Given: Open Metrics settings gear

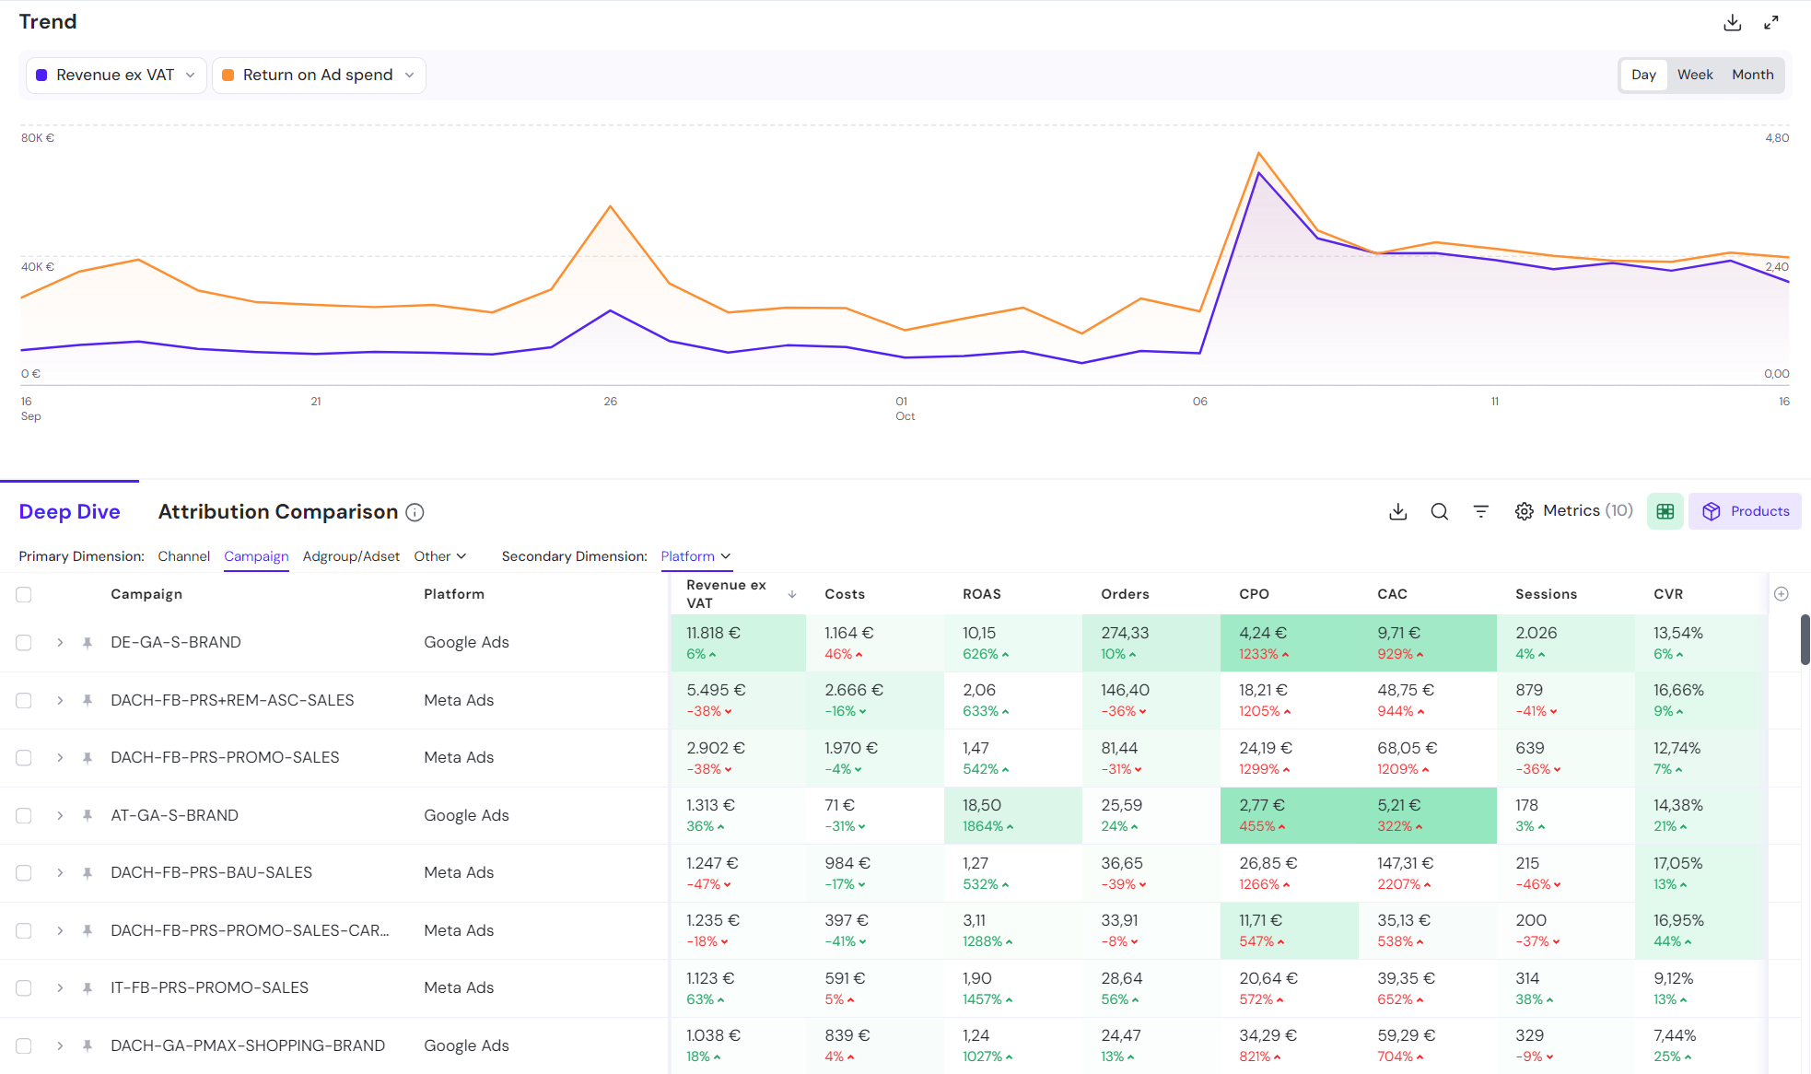Looking at the screenshot, I should click(x=1525, y=510).
